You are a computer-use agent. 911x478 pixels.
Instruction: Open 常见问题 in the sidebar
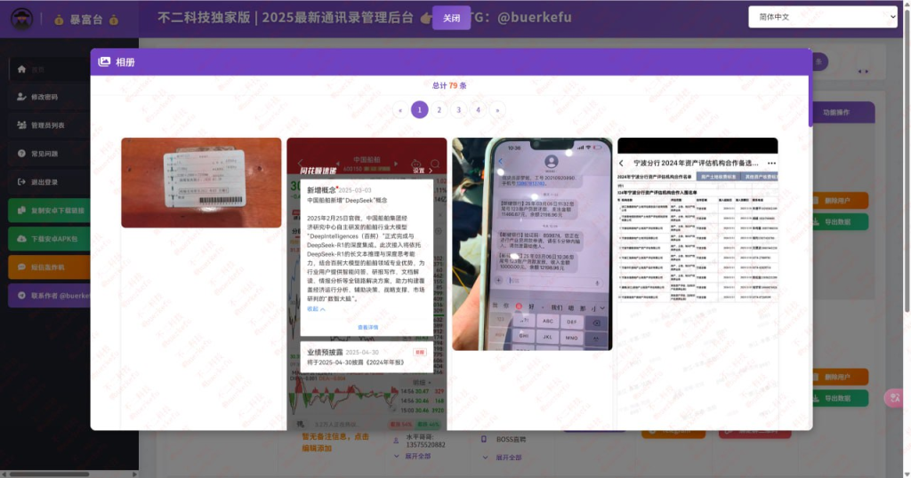point(50,154)
